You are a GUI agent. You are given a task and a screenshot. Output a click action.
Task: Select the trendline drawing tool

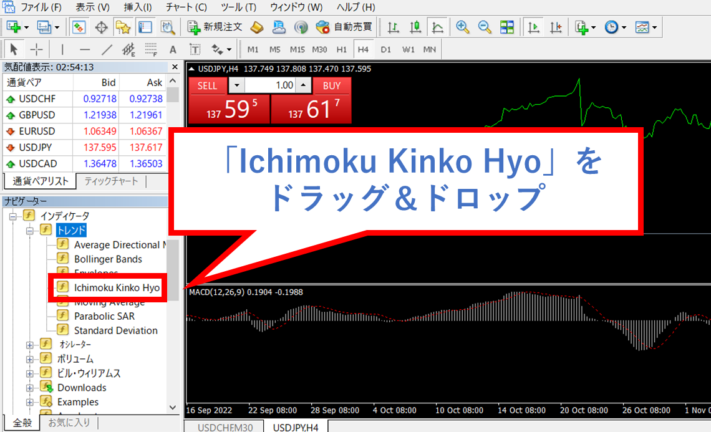click(x=107, y=49)
